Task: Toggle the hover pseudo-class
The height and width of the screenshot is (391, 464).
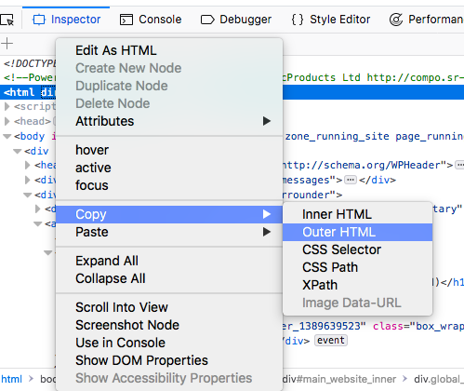Action: (92, 150)
